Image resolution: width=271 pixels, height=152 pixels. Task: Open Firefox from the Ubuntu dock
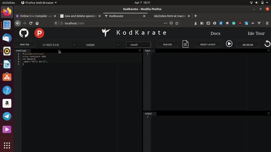click(7, 12)
